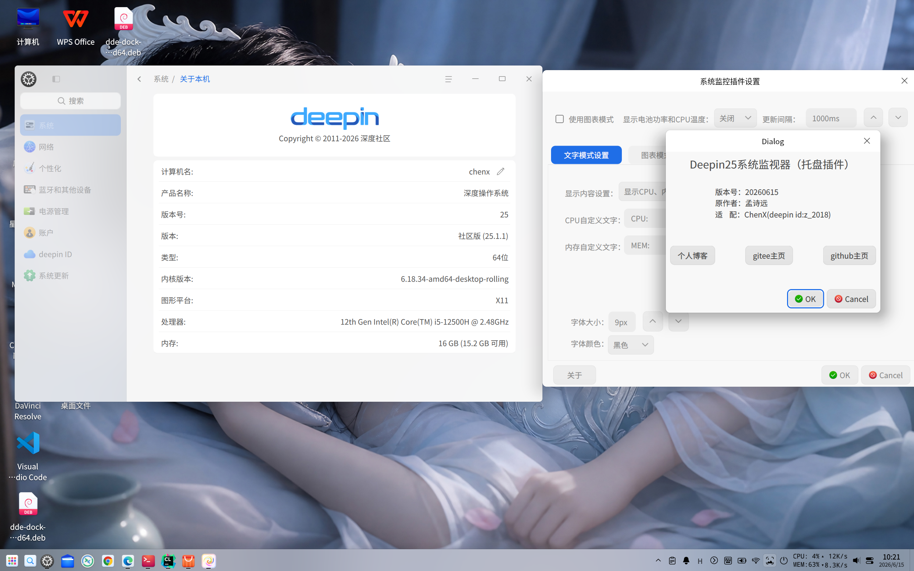Click the 搜索 field in Control Center
Viewport: 914px width, 571px height.
pos(70,101)
